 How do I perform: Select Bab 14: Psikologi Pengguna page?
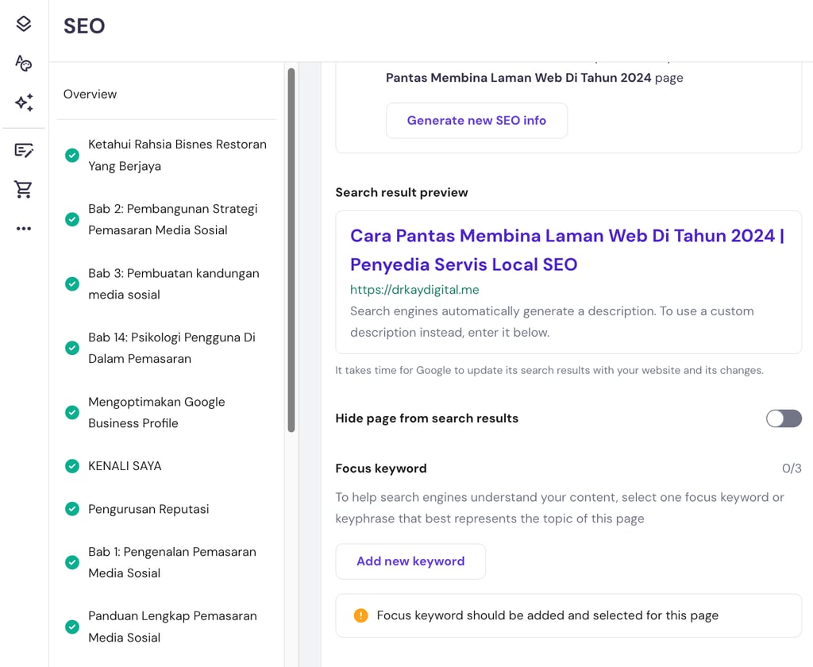pyautogui.click(x=171, y=348)
